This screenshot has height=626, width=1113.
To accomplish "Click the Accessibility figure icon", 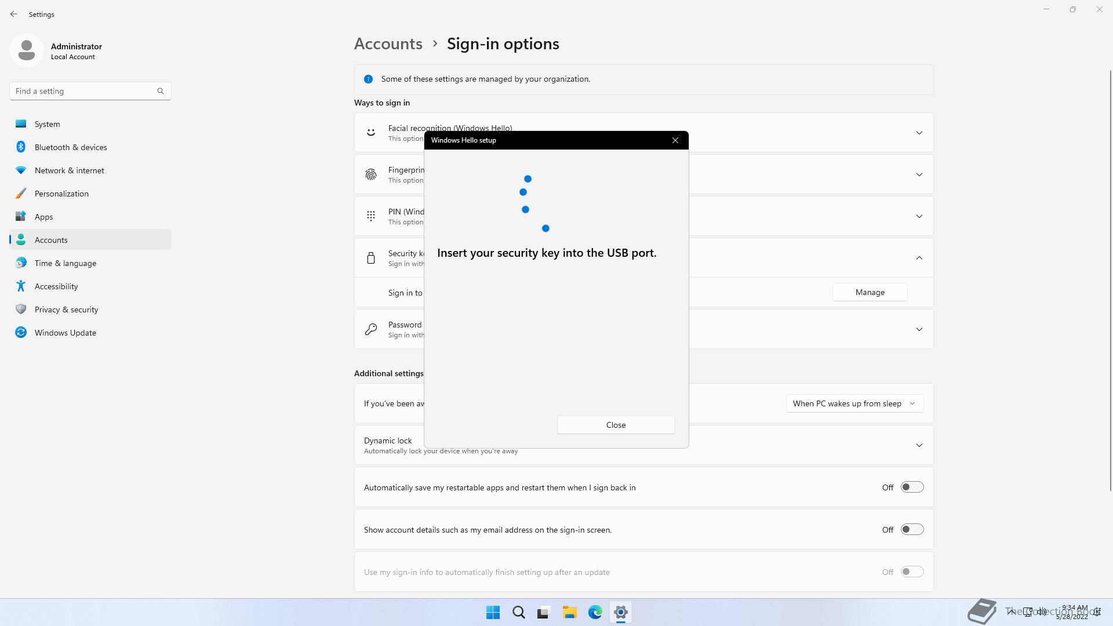I will tap(21, 286).
